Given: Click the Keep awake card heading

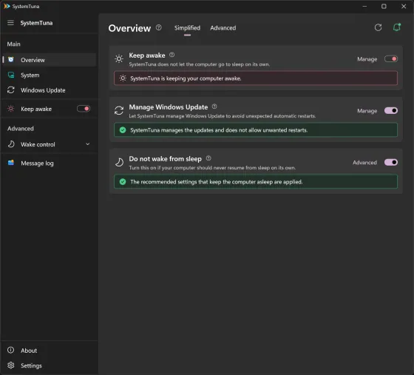Looking at the screenshot, I should coord(147,55).
